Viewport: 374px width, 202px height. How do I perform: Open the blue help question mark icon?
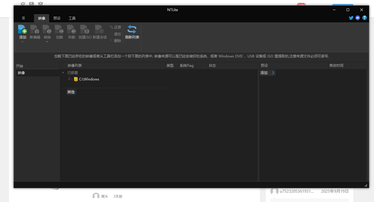(364, 18)
